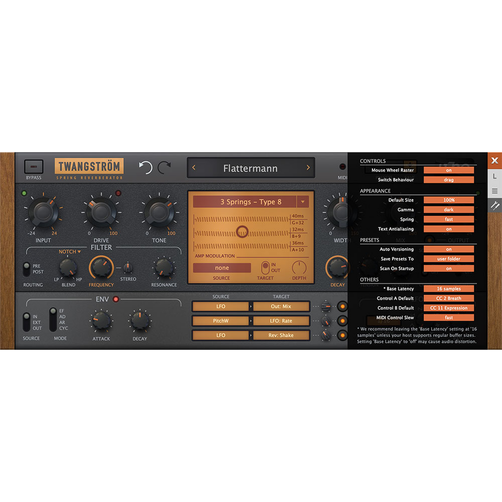Toggle the ENV source IN/EXT/OUT switch

[x=26, y=322]
